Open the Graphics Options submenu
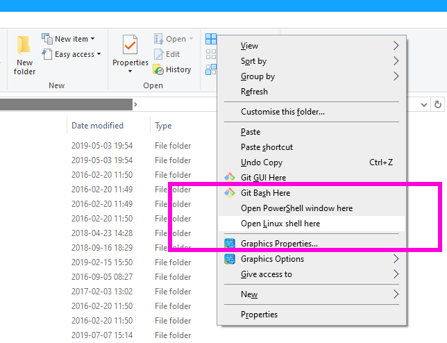This screenshot has height=343, width=447. click(312, 259)
